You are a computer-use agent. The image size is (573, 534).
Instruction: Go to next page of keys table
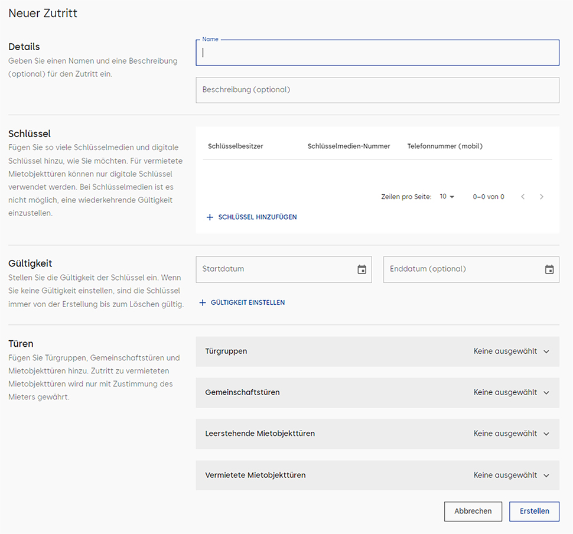542,197
